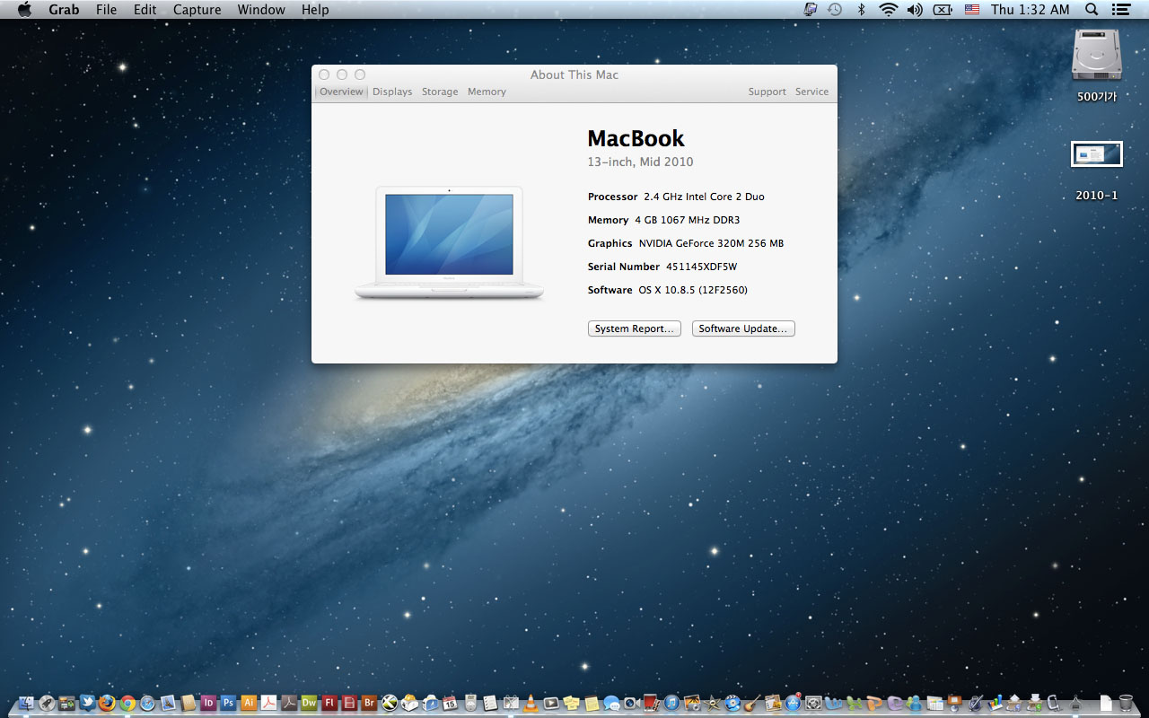Launch Adobe Illustrator from the Dock

point(250,703)
